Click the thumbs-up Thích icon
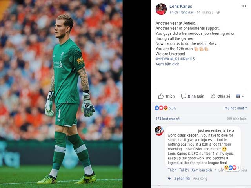The width and height of the screenshot is (251, 188). [x=161, y=96]
